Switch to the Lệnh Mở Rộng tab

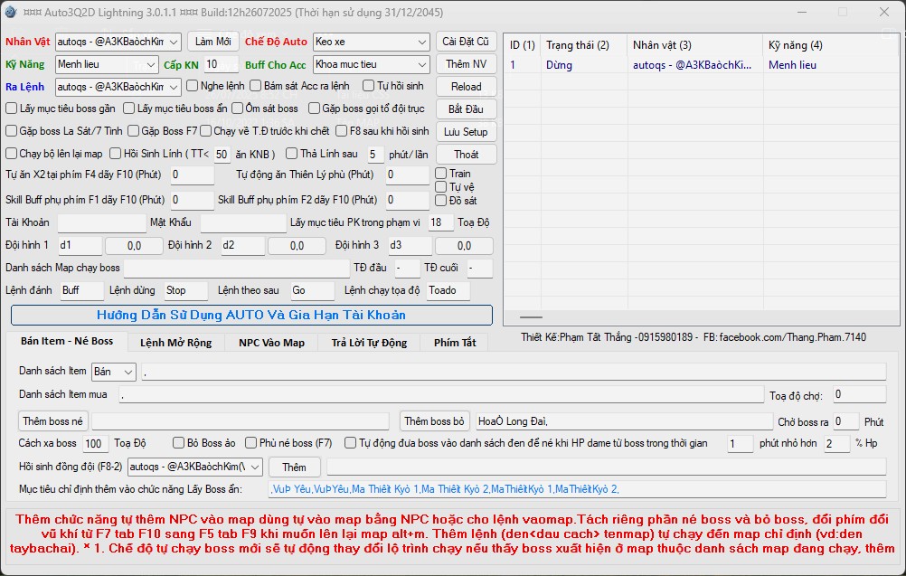click(175, 343)
